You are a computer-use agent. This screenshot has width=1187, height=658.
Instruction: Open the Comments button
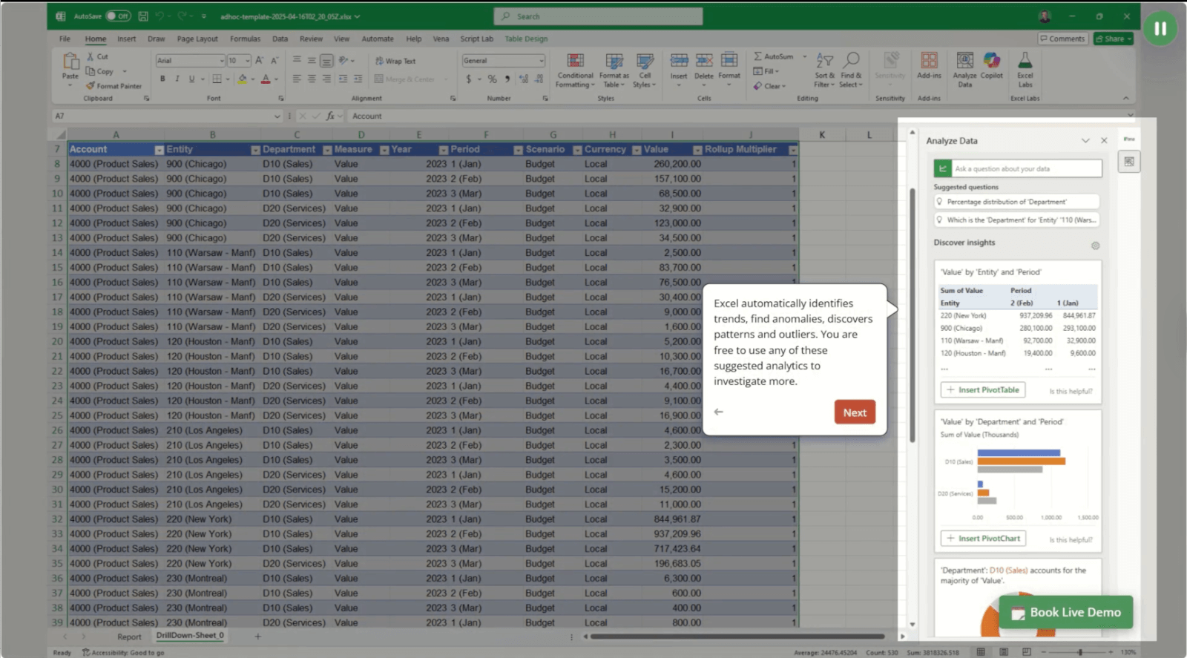click(x=1062, y=39)
